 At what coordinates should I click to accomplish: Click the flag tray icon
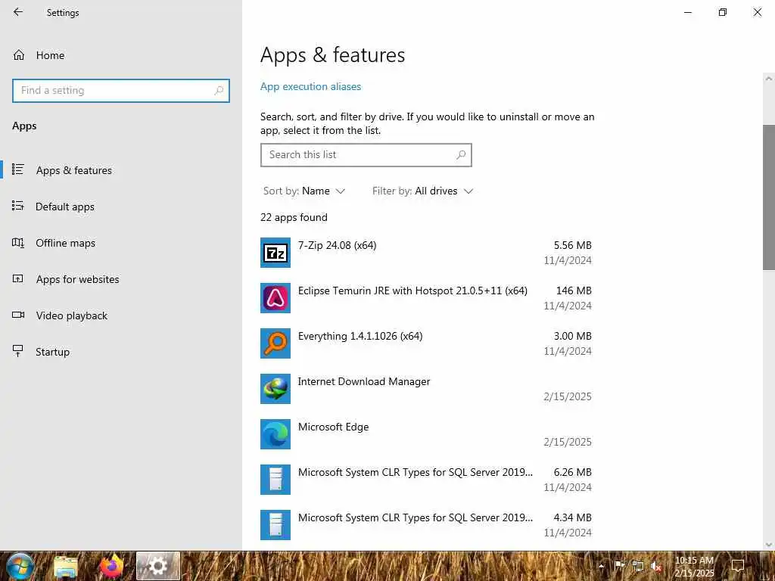[619, 566]
